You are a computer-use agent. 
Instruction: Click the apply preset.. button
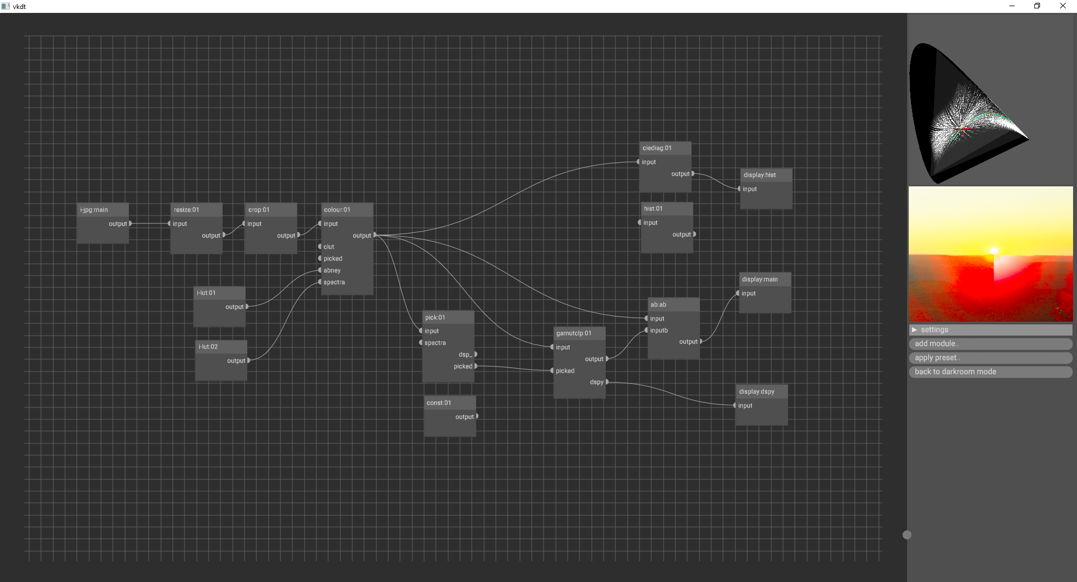pos(991,358)
